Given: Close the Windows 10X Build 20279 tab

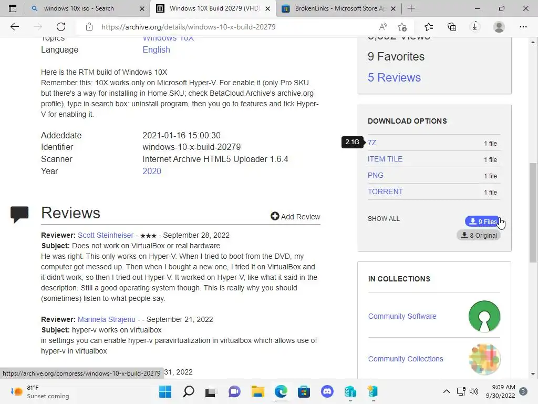Looking at the screenshot, I should click(x=268, y=8).
